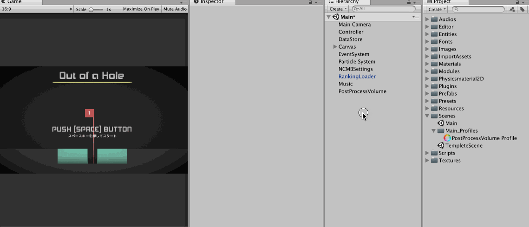Select the RankingLoader prefab object

click(357, 76)
